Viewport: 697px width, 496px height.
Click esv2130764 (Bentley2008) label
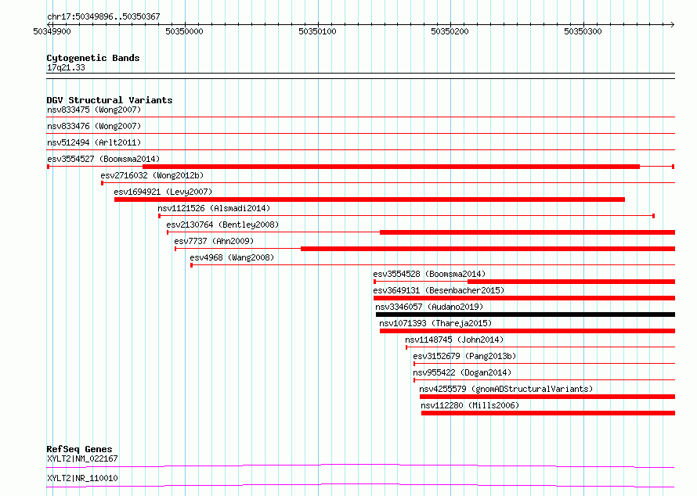click(222, 225)
